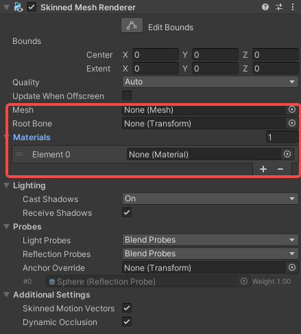Viewport: 301px width, 334px height.
Task: Open the component help reference icon
Action: coord(265,7)
